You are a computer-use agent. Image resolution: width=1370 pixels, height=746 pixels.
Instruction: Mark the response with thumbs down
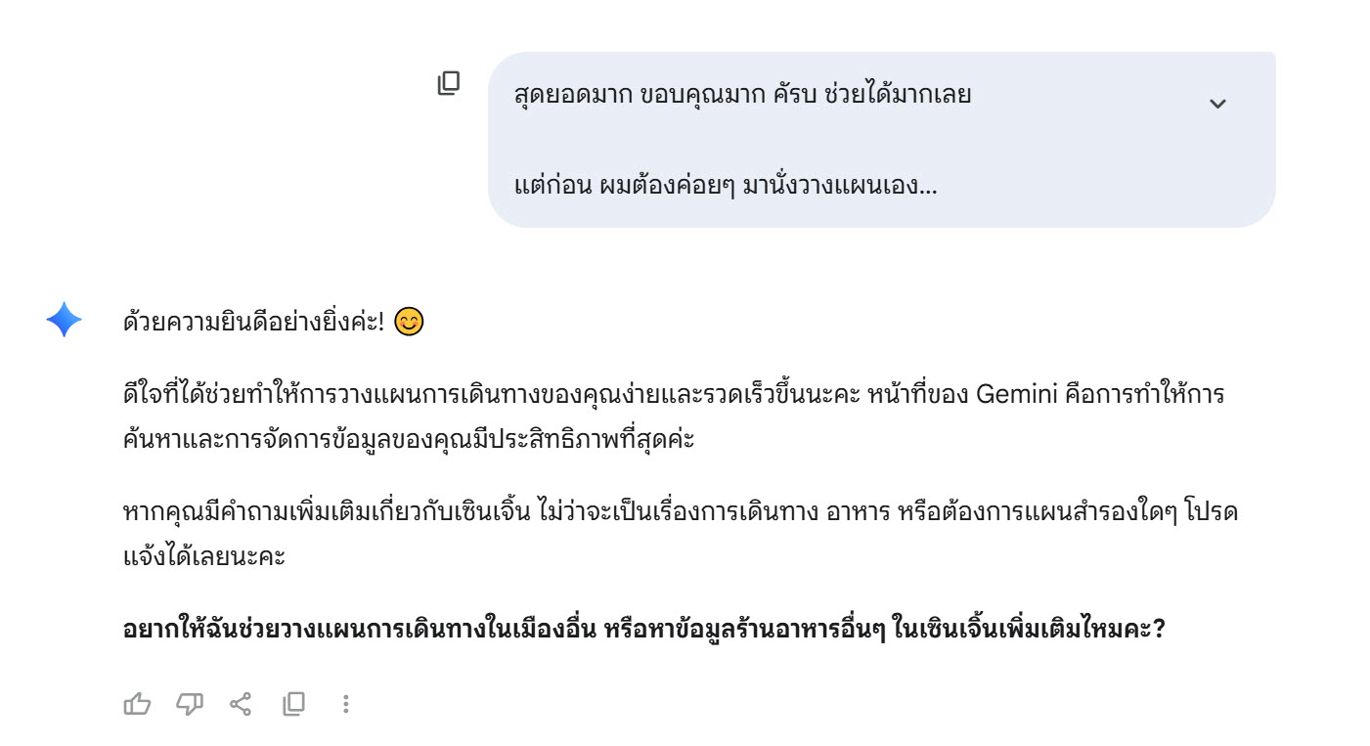(x=189, y=703)
